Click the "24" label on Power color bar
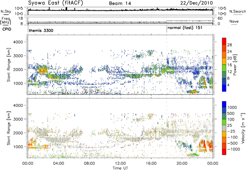The width and height of the screenshot is (246, 170). pyautogui.click(x=229, y=52)
